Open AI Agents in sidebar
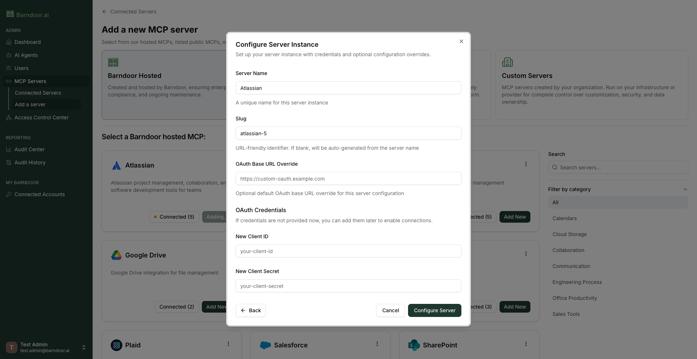The width and height of the screenshot is (697, 359). 46,55
